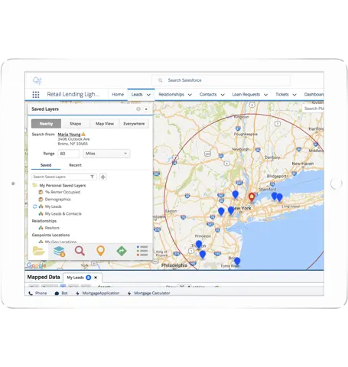Select the My Leads saved layer
Screen dimensions: 348x367
point(53,206)
